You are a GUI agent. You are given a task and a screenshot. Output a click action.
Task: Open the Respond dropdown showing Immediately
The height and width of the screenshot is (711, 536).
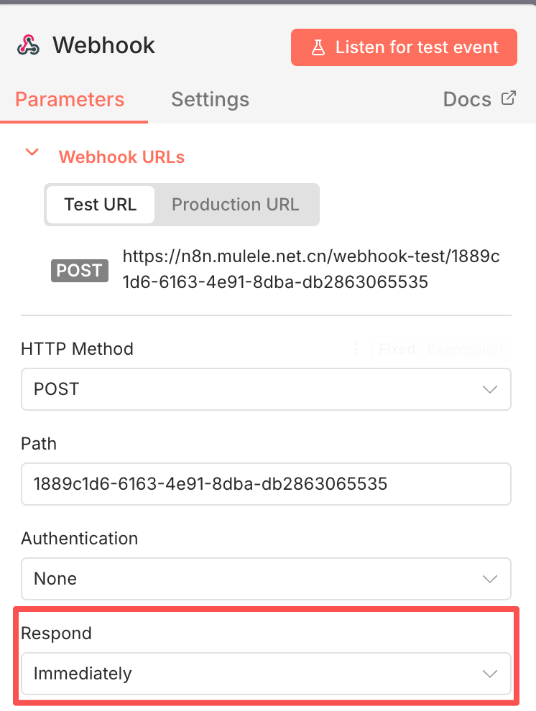click(266, 674)
